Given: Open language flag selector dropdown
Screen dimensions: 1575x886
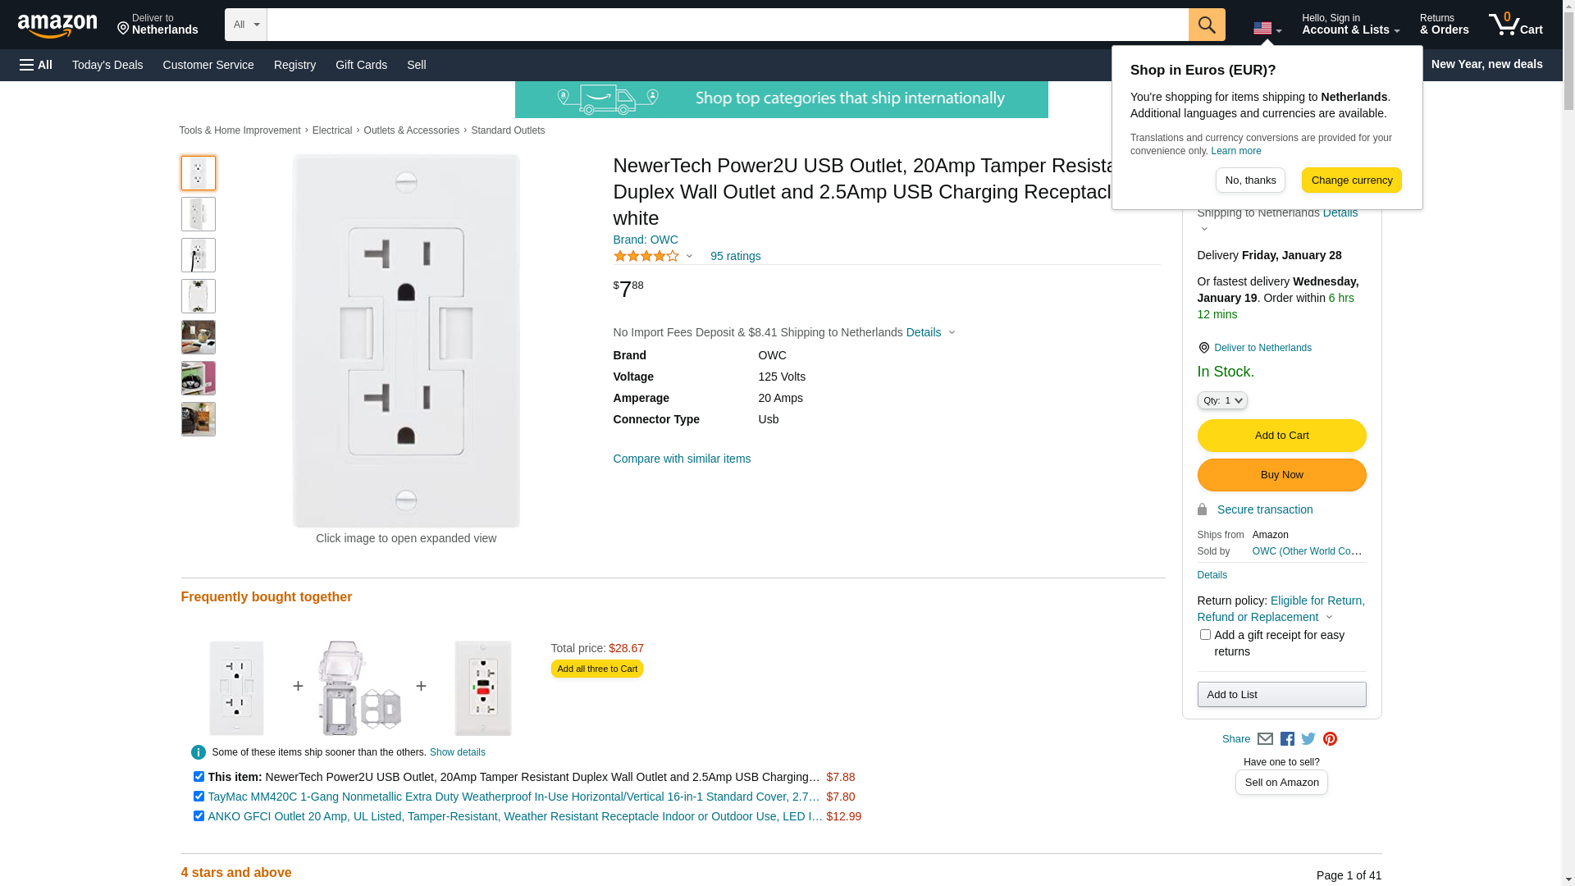Looking at the screenshot, I should (x=1267, y=29).
